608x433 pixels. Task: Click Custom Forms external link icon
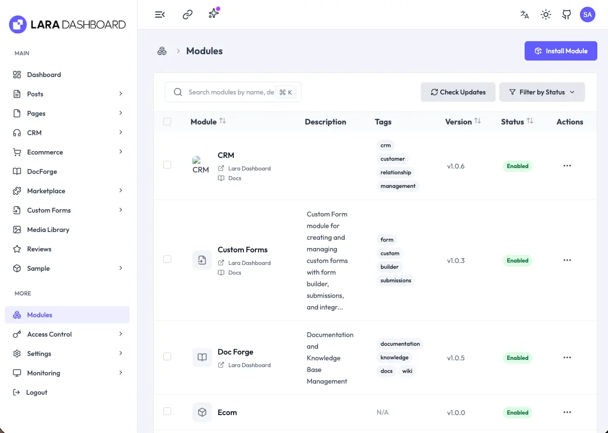point(221,263)
